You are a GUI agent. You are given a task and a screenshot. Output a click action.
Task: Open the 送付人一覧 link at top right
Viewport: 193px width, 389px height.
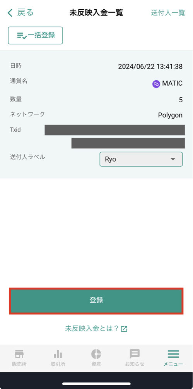pyautogui.click(x=168, y=13)
